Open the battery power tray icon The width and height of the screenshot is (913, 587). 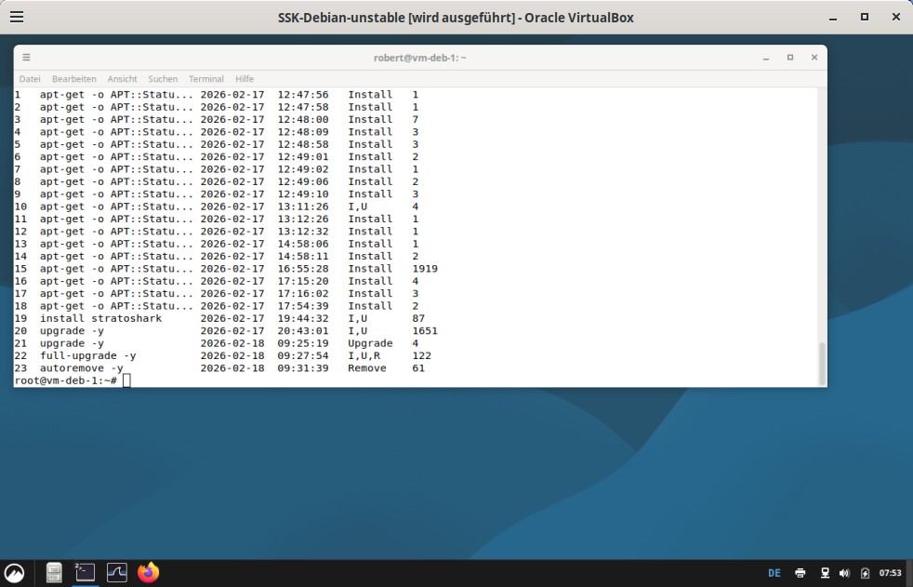click(x=866, y=573)
